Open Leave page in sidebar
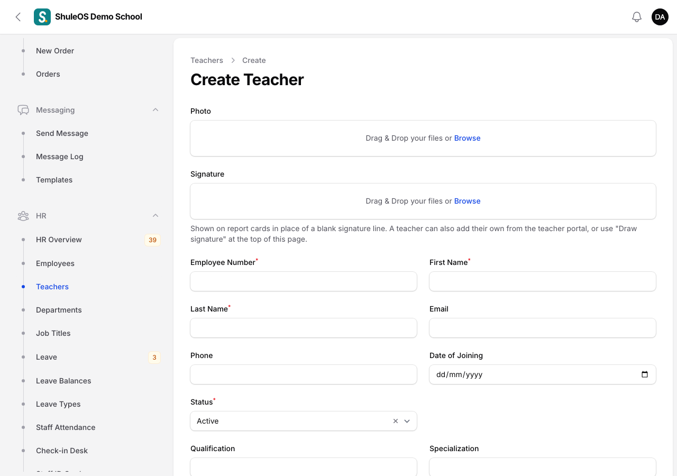 click(x=47, y=357)
